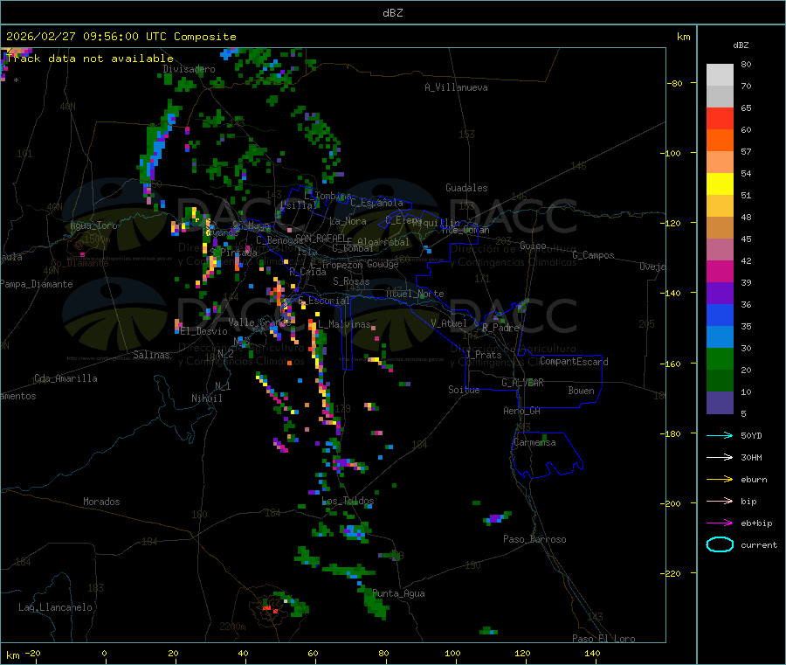Click the cyan ellipse 'current' legend icon

pos(720,544)
